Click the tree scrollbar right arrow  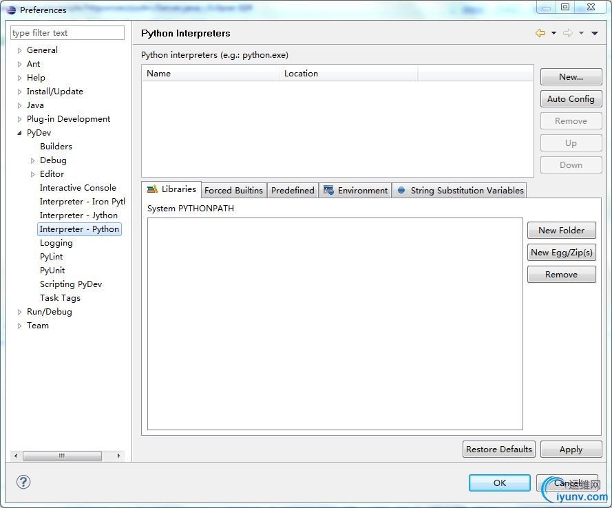(118, 456)
